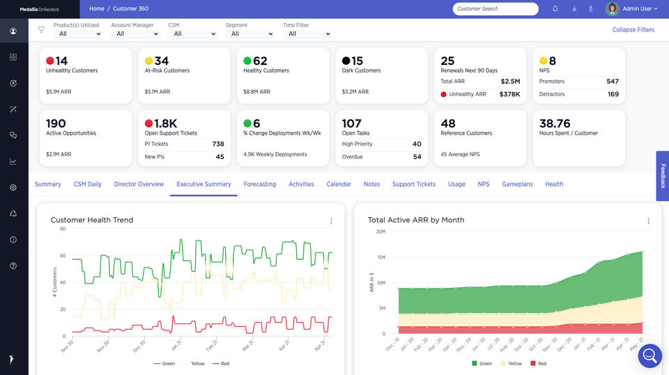Open the chat search bubble icon
Viewport: 669px width, 375px height.
point(649,355)
